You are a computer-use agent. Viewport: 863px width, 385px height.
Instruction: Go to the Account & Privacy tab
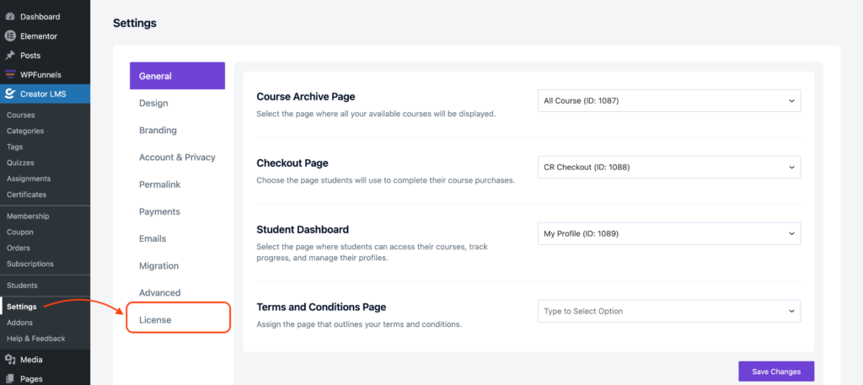[177, 158]
